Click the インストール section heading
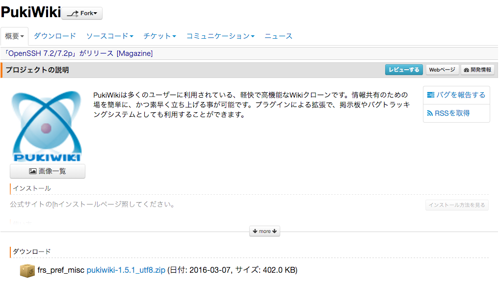Screen dimensions: 499x285 (x=32, y=188)
